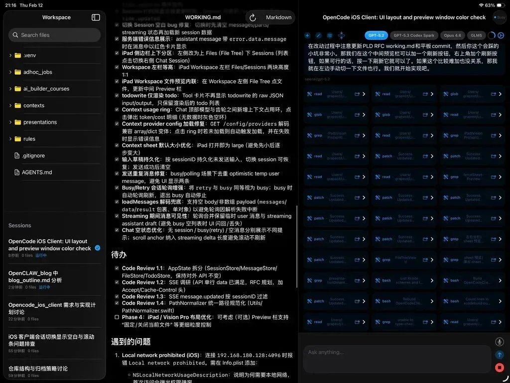
Task: Click the circular loading indicator next to GLM5
Action: (491, 35)
